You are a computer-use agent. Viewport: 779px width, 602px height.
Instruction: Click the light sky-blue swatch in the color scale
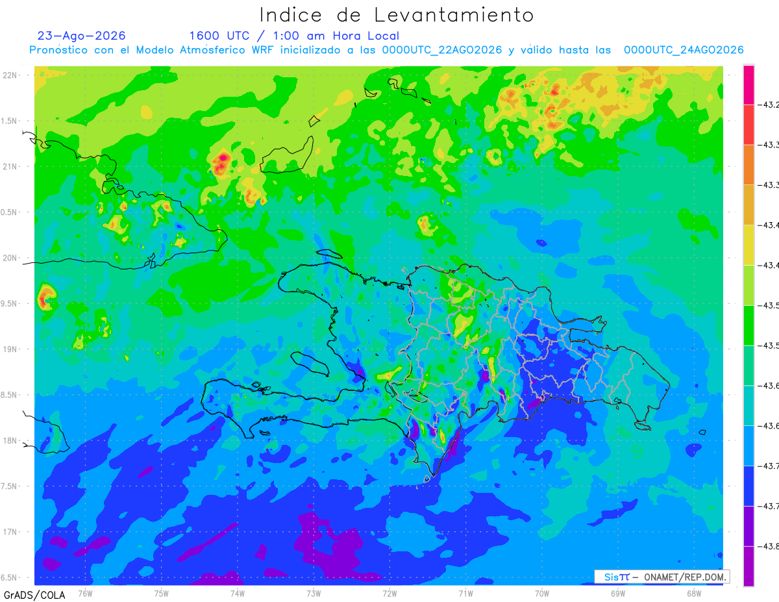pyautogui.click(x=748, y=445)
